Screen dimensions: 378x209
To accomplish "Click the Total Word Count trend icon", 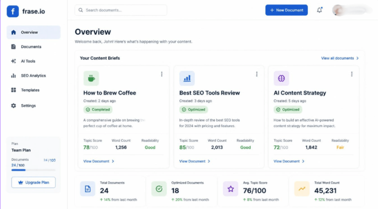I will pyautogui.click(x=302, y=189).
